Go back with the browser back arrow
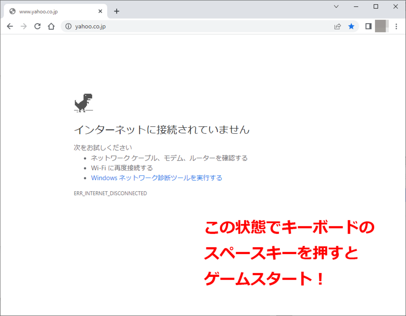 [10, 27]
